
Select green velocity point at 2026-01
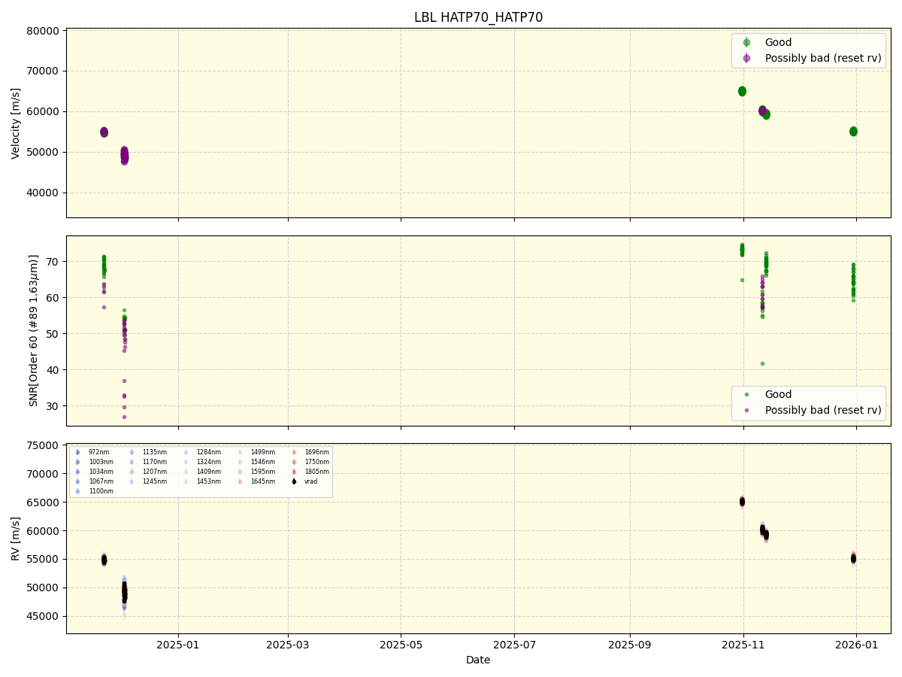(853, 131)
